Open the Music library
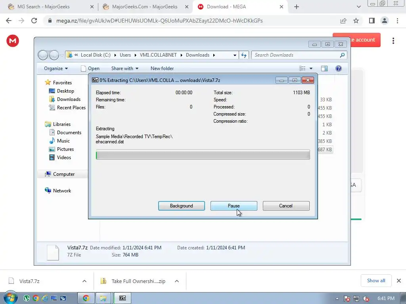This screenshot has width=406, height=304. [63, 141]
